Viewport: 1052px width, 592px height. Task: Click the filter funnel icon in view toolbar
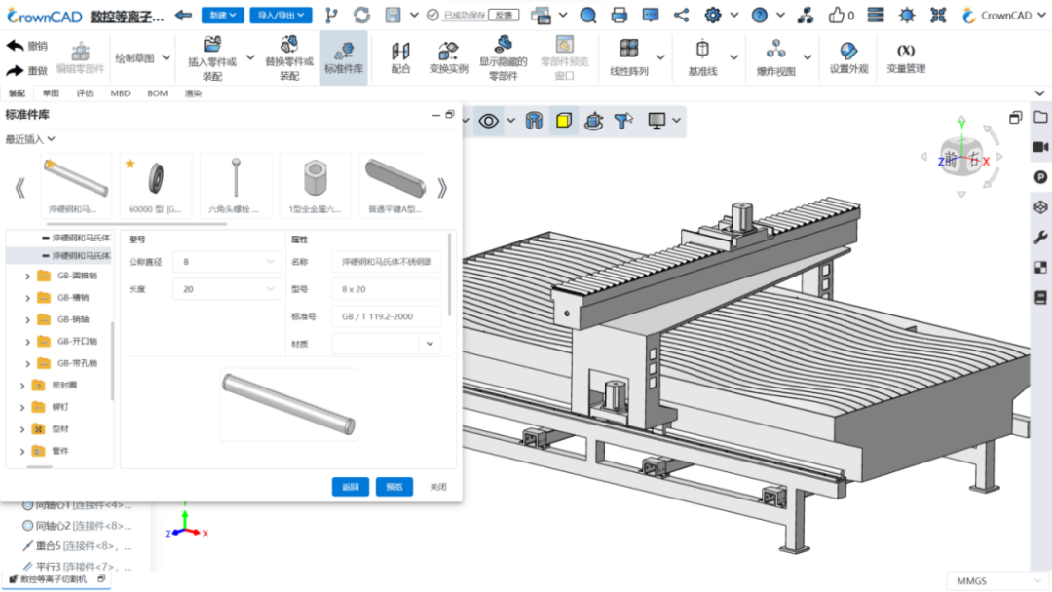[623, 121]
